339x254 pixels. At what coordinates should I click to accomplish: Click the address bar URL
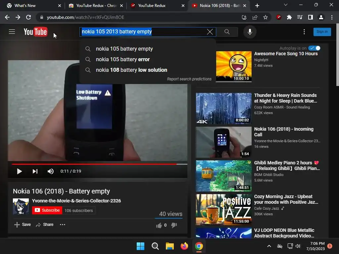(x=86, y=17)
